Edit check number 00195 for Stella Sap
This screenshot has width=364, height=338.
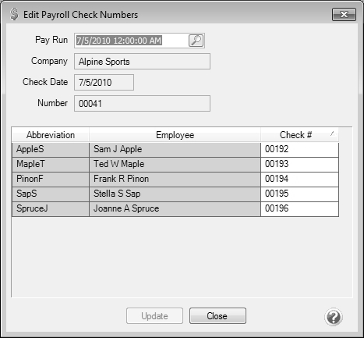tap(299, 194)
